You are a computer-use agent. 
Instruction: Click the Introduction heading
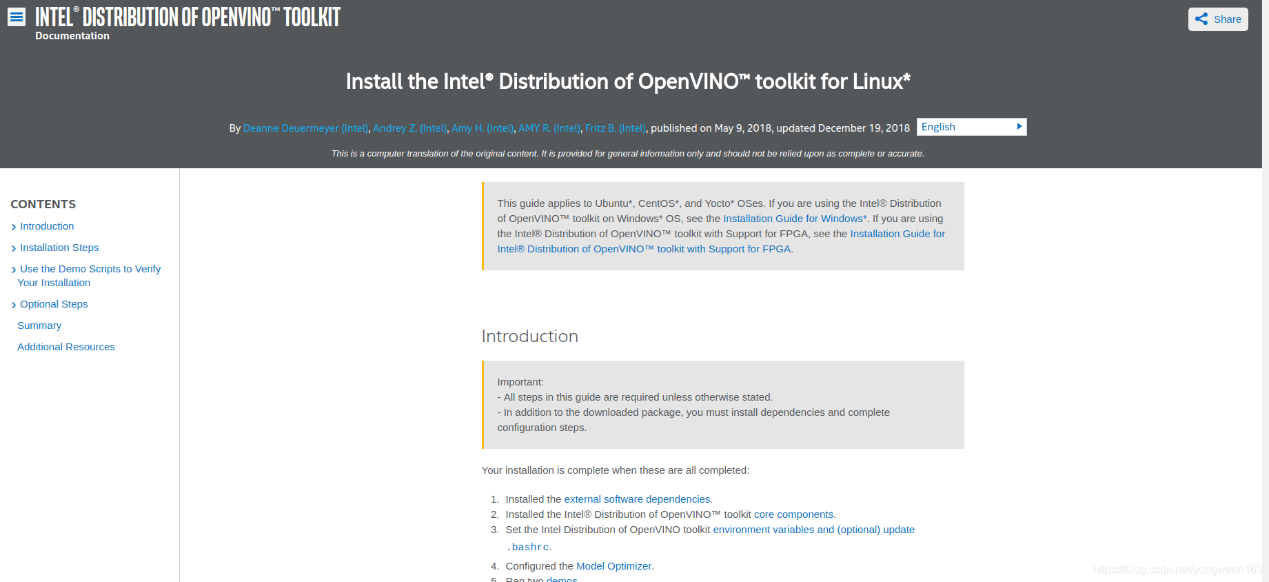point(529,337)
